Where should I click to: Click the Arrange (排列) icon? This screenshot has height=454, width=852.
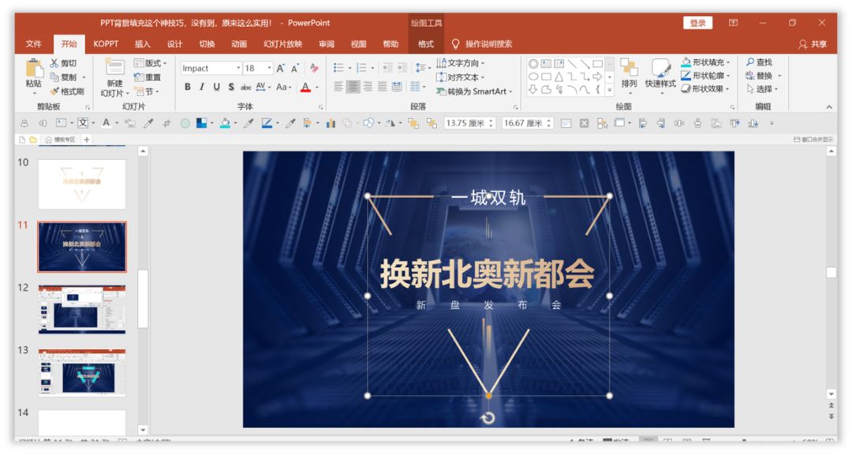click(x=629, y=68)
